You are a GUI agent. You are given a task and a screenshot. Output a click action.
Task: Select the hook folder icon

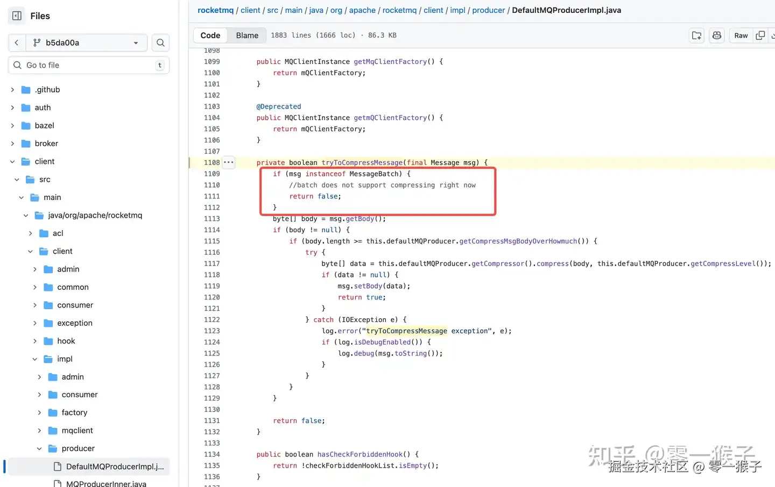tap(48, 341)
